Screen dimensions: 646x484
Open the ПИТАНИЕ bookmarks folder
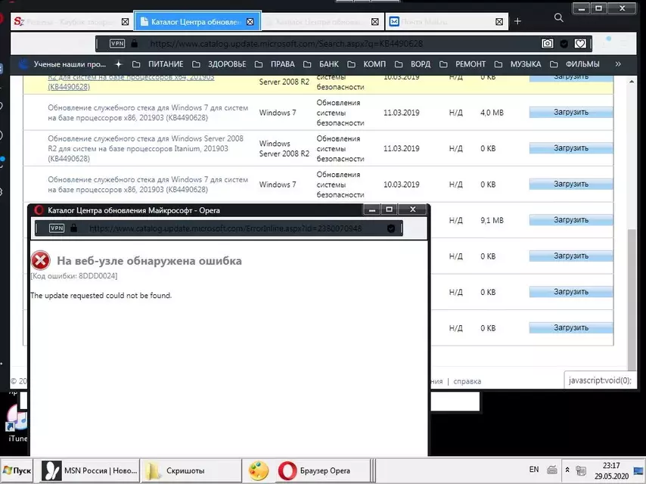click(158, 64)
